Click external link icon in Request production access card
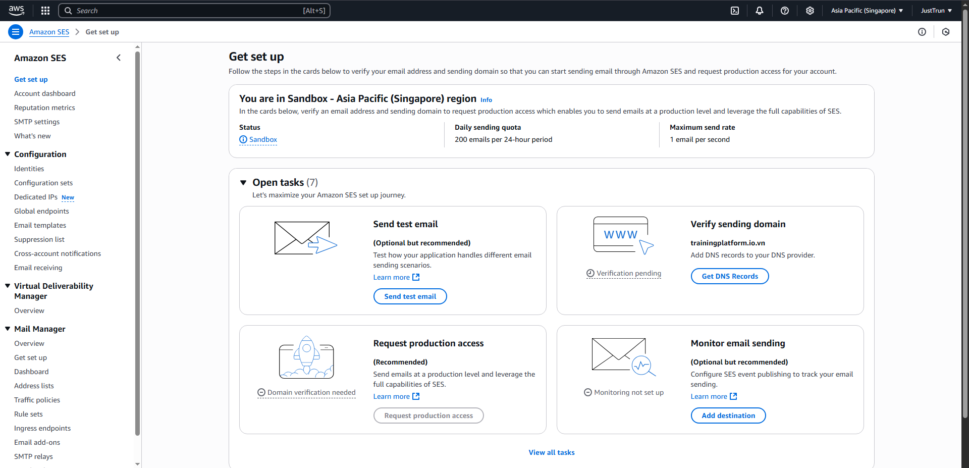The image size is (969, 468). (416, 396)
